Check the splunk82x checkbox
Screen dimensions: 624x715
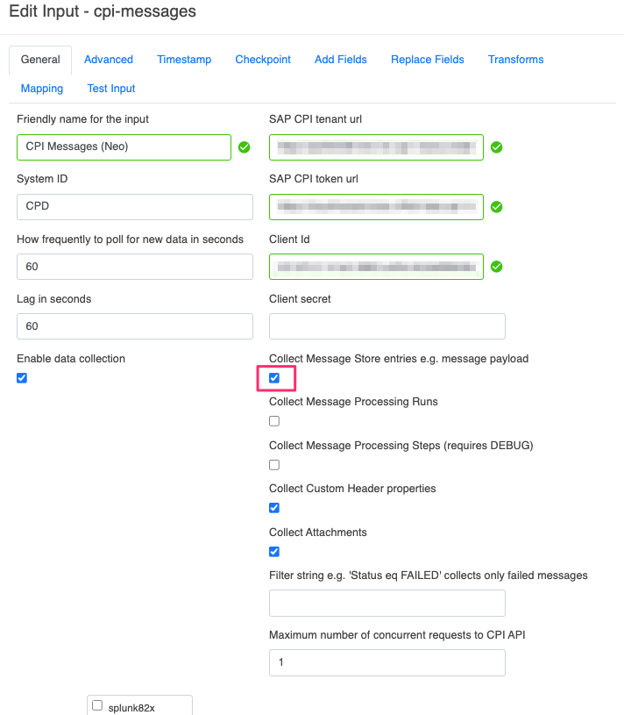pos(96,705)
